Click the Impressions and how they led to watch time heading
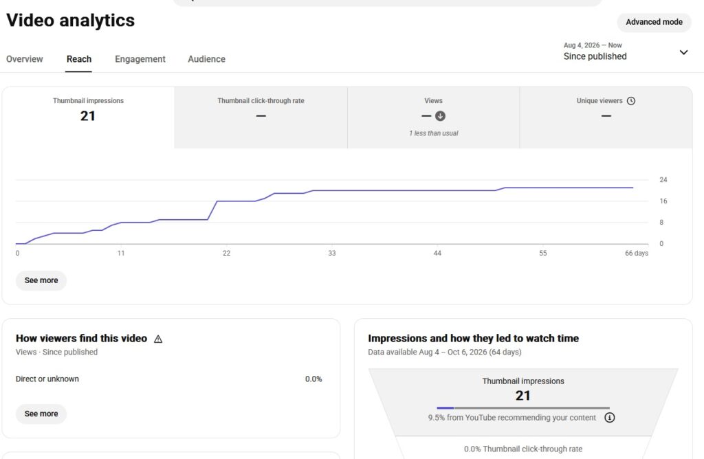704x459 pixels. click(x=473, y=338)
